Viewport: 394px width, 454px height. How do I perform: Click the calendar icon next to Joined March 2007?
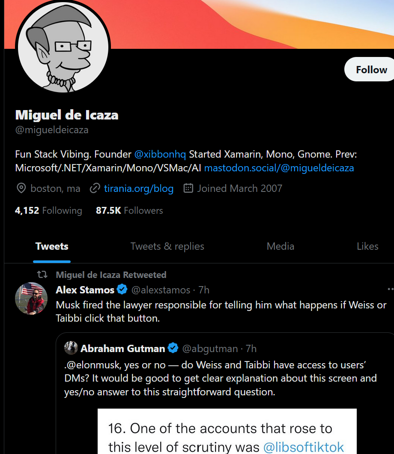[188, 188]
